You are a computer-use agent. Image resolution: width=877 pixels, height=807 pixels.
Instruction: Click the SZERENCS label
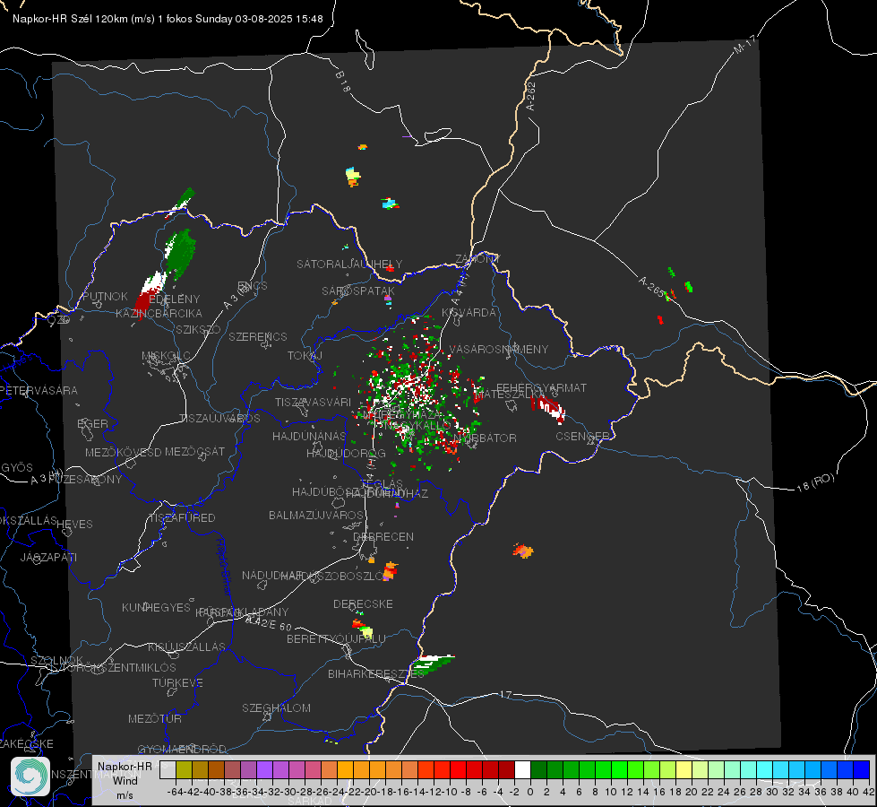(x=258, y=336)
